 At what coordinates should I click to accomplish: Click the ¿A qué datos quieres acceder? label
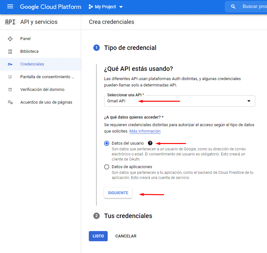(x=134, y=117)
